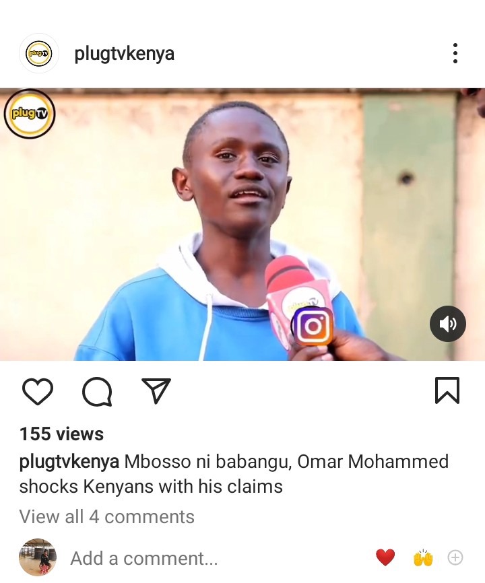485x583 pixels.
Task: Tap the Plug TV watermark logo on video
Action: click(30, 114)
